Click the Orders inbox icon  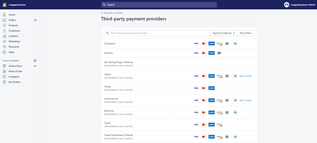(x=4, y=20)
